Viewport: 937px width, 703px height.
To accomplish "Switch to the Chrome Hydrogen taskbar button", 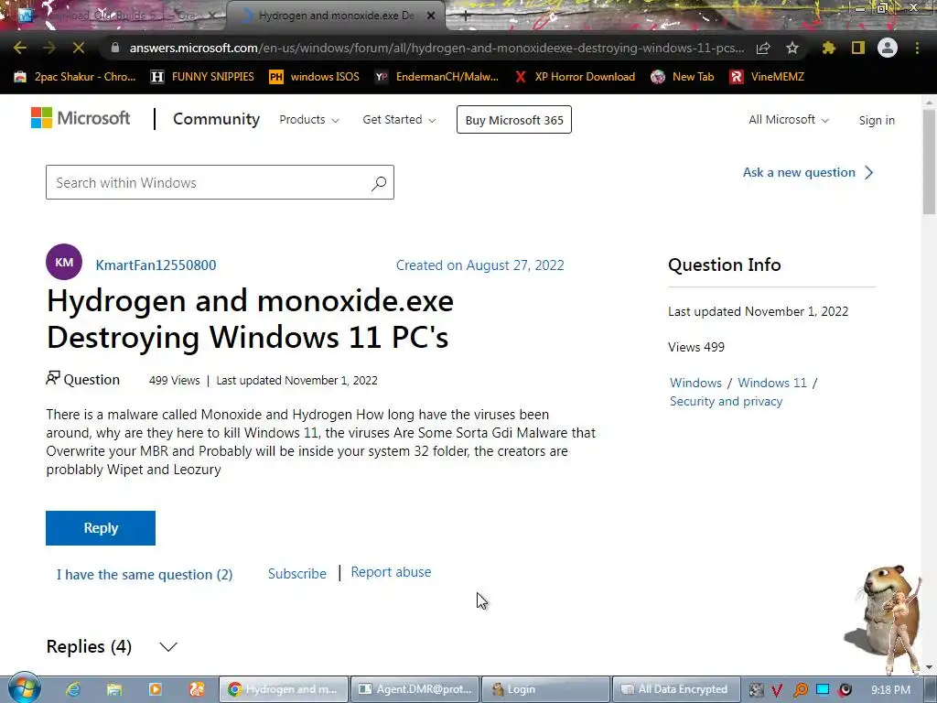I will (x=284, y=689).
